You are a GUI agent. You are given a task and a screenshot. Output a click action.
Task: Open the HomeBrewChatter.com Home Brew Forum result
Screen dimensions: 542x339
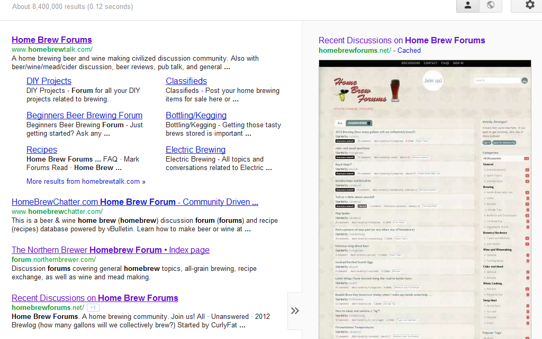[x=135, y=202]
